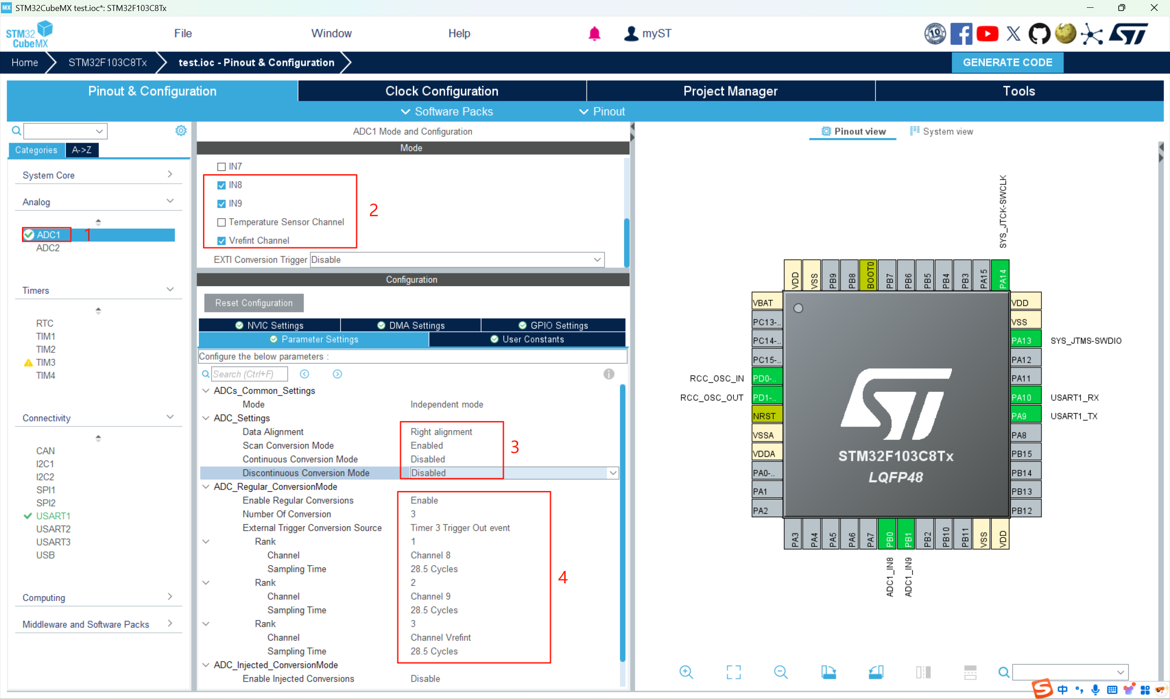This screenshot has height=699, width=1170.
Task: Open the Discontinuous Conversion Mode dropdown
Action: [613, 472]
